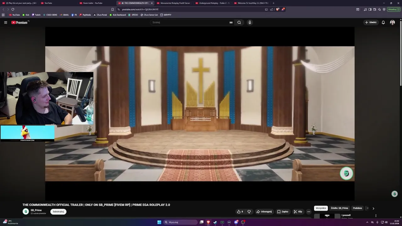The width and height of the screenshot is (402, 226).
Task: Open the CSGO-SKINS bookmark
Action: pyautogui.click(x=50, y=15)
